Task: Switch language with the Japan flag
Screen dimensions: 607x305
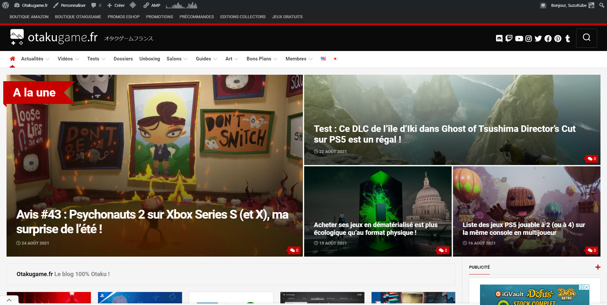Action: tap(335, 59)
